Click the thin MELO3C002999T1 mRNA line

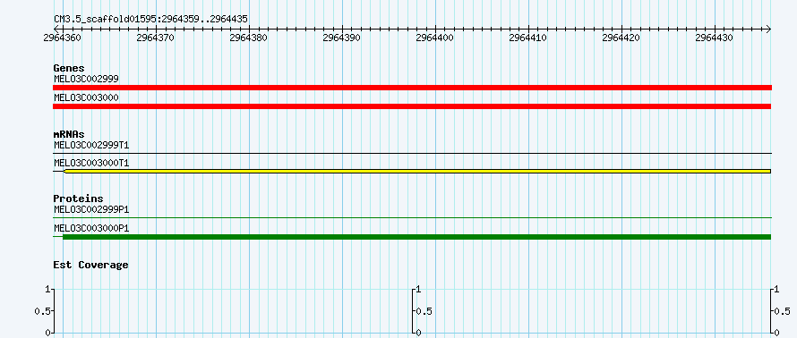(412, 153)
